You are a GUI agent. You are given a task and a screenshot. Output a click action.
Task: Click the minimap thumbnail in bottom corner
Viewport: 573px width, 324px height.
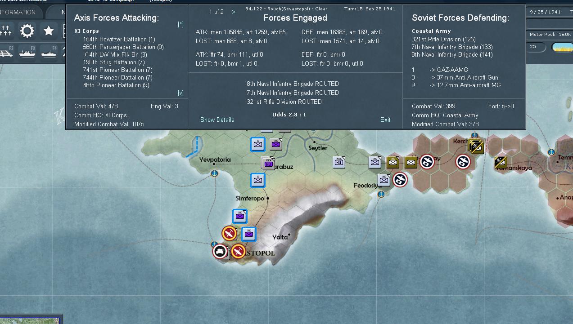click(31, 320)
